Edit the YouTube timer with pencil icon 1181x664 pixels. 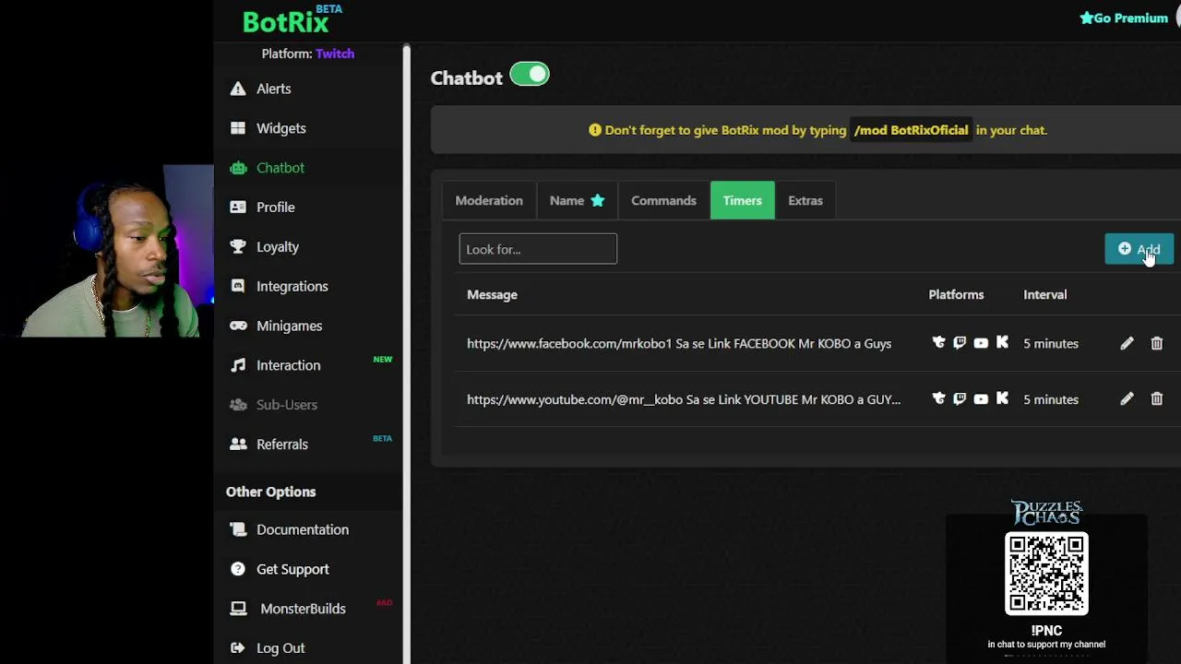tap(1127, 399)
